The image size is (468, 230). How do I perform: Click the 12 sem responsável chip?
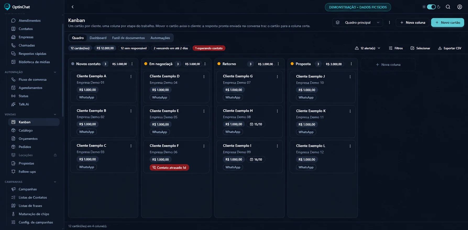[x=134, y=48]
